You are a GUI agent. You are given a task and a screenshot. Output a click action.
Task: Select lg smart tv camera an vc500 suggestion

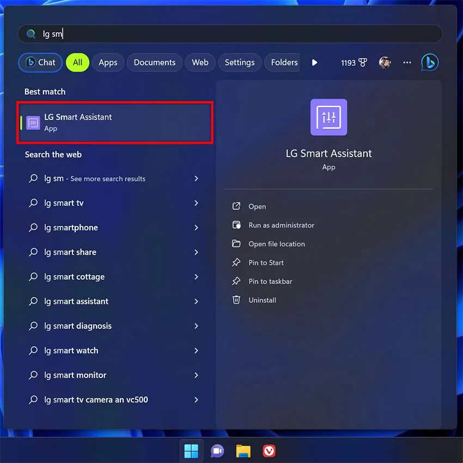point(115,399)
